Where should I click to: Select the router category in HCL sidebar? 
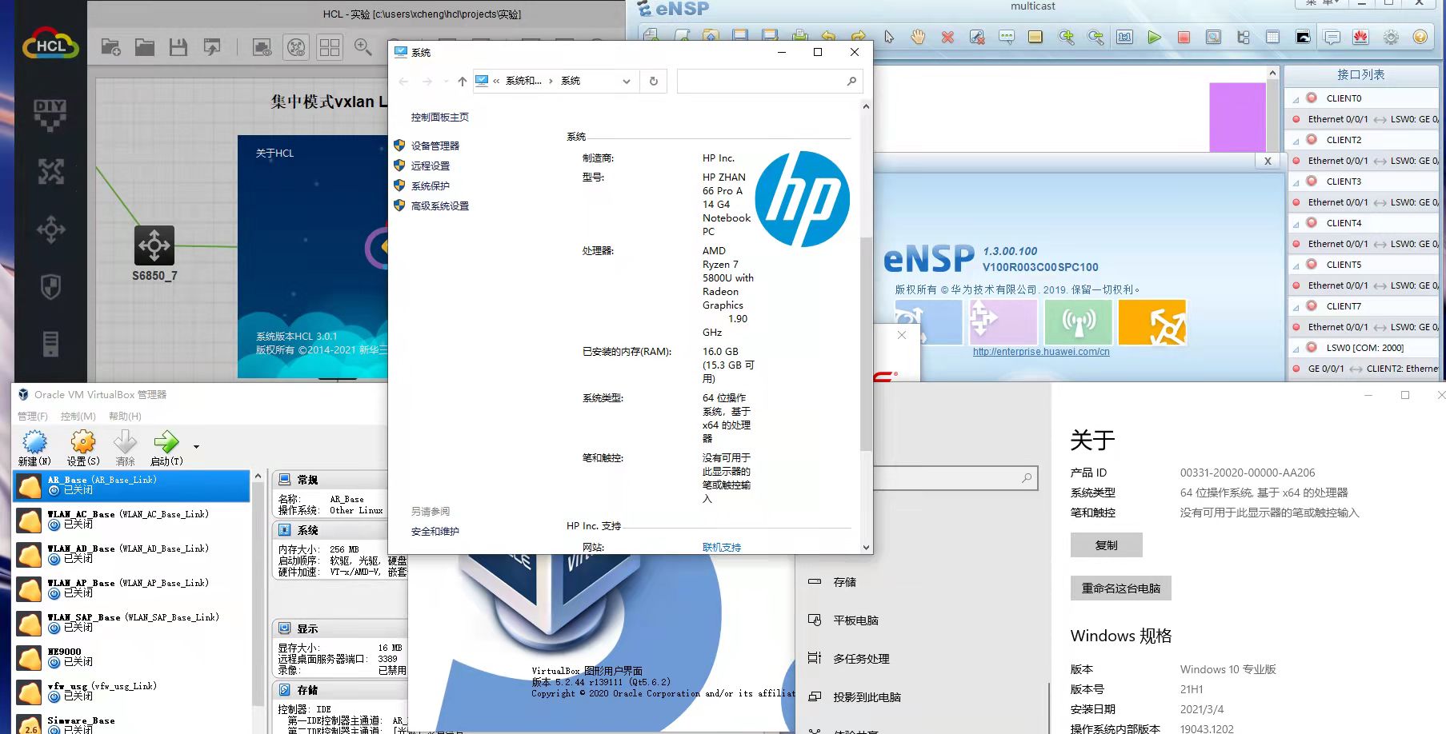pyautogui.click(x=50, y=171)
